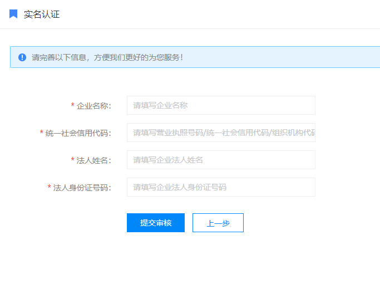380x284 pixels.
Task: Click the red asterisk next to 企业名称
Action: (x=73, y=106)
